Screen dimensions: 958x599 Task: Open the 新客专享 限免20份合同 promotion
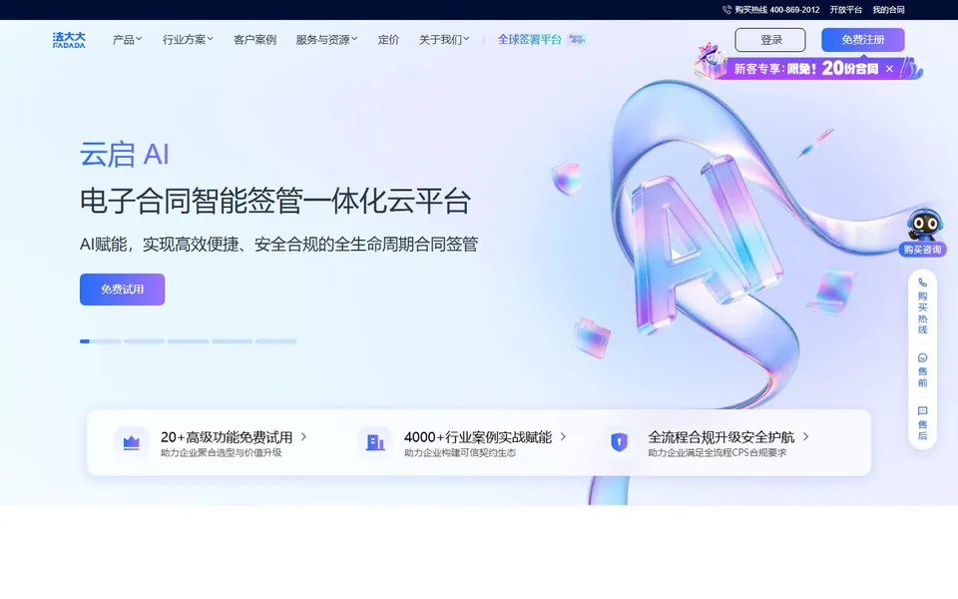[x=806, y=69]
